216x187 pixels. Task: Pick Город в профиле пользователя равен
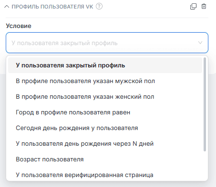pos(105,112)
